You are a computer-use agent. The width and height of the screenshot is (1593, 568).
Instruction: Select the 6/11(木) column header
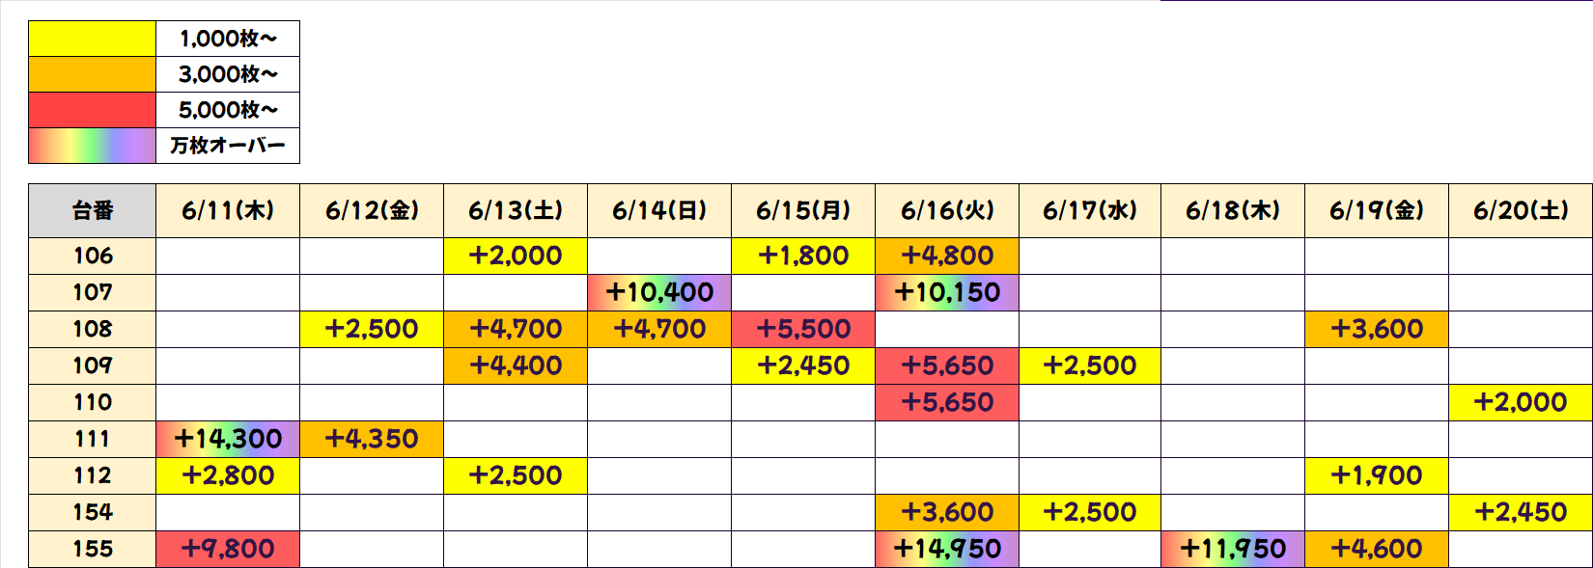pos(228,210)
